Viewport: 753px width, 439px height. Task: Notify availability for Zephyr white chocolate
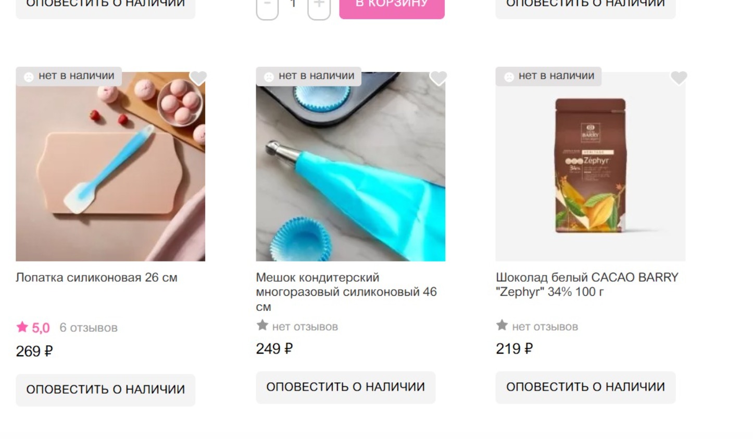click(585, 387)
